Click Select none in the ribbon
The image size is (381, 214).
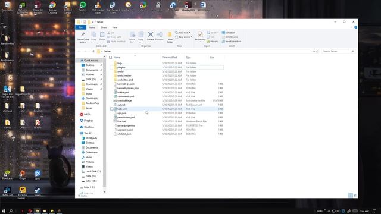pyautogui.click(x=230, y=37)
